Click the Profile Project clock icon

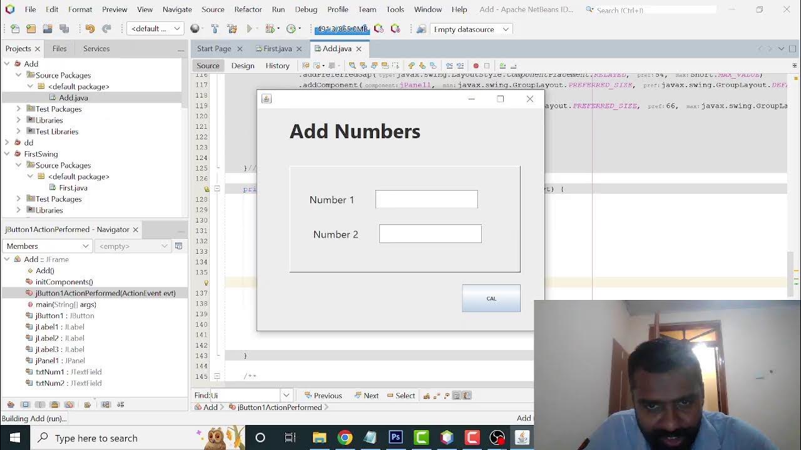coord(291,29)
